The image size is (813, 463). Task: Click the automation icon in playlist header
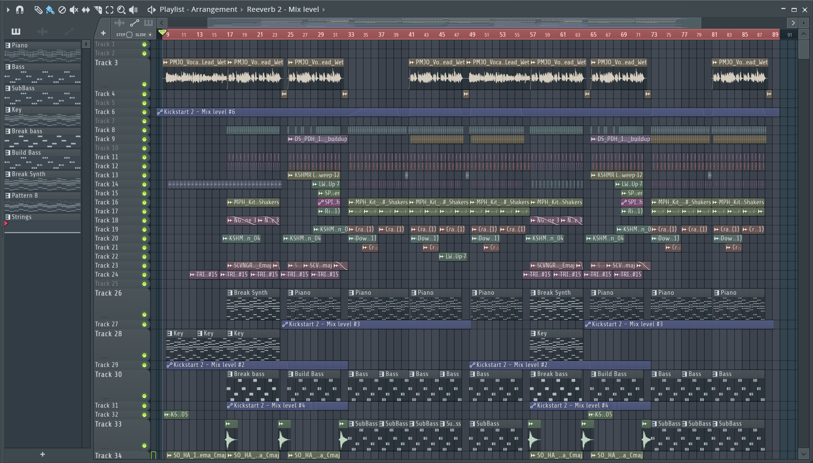[134, 23]
